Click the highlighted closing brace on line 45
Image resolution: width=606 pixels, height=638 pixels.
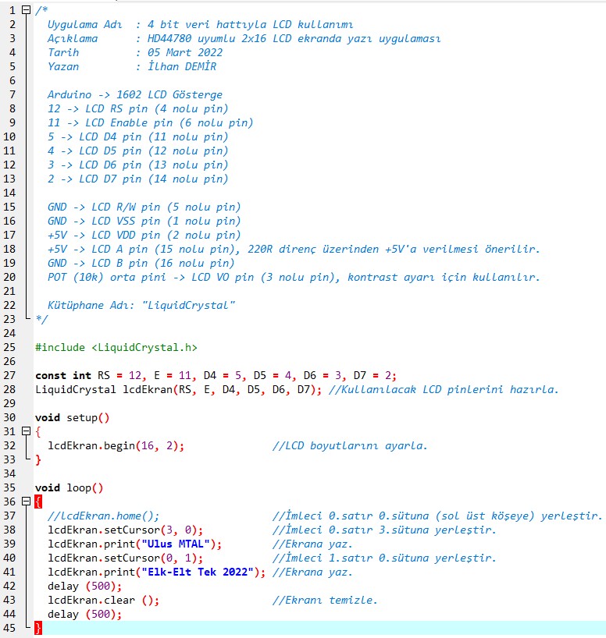click(38, 628)
